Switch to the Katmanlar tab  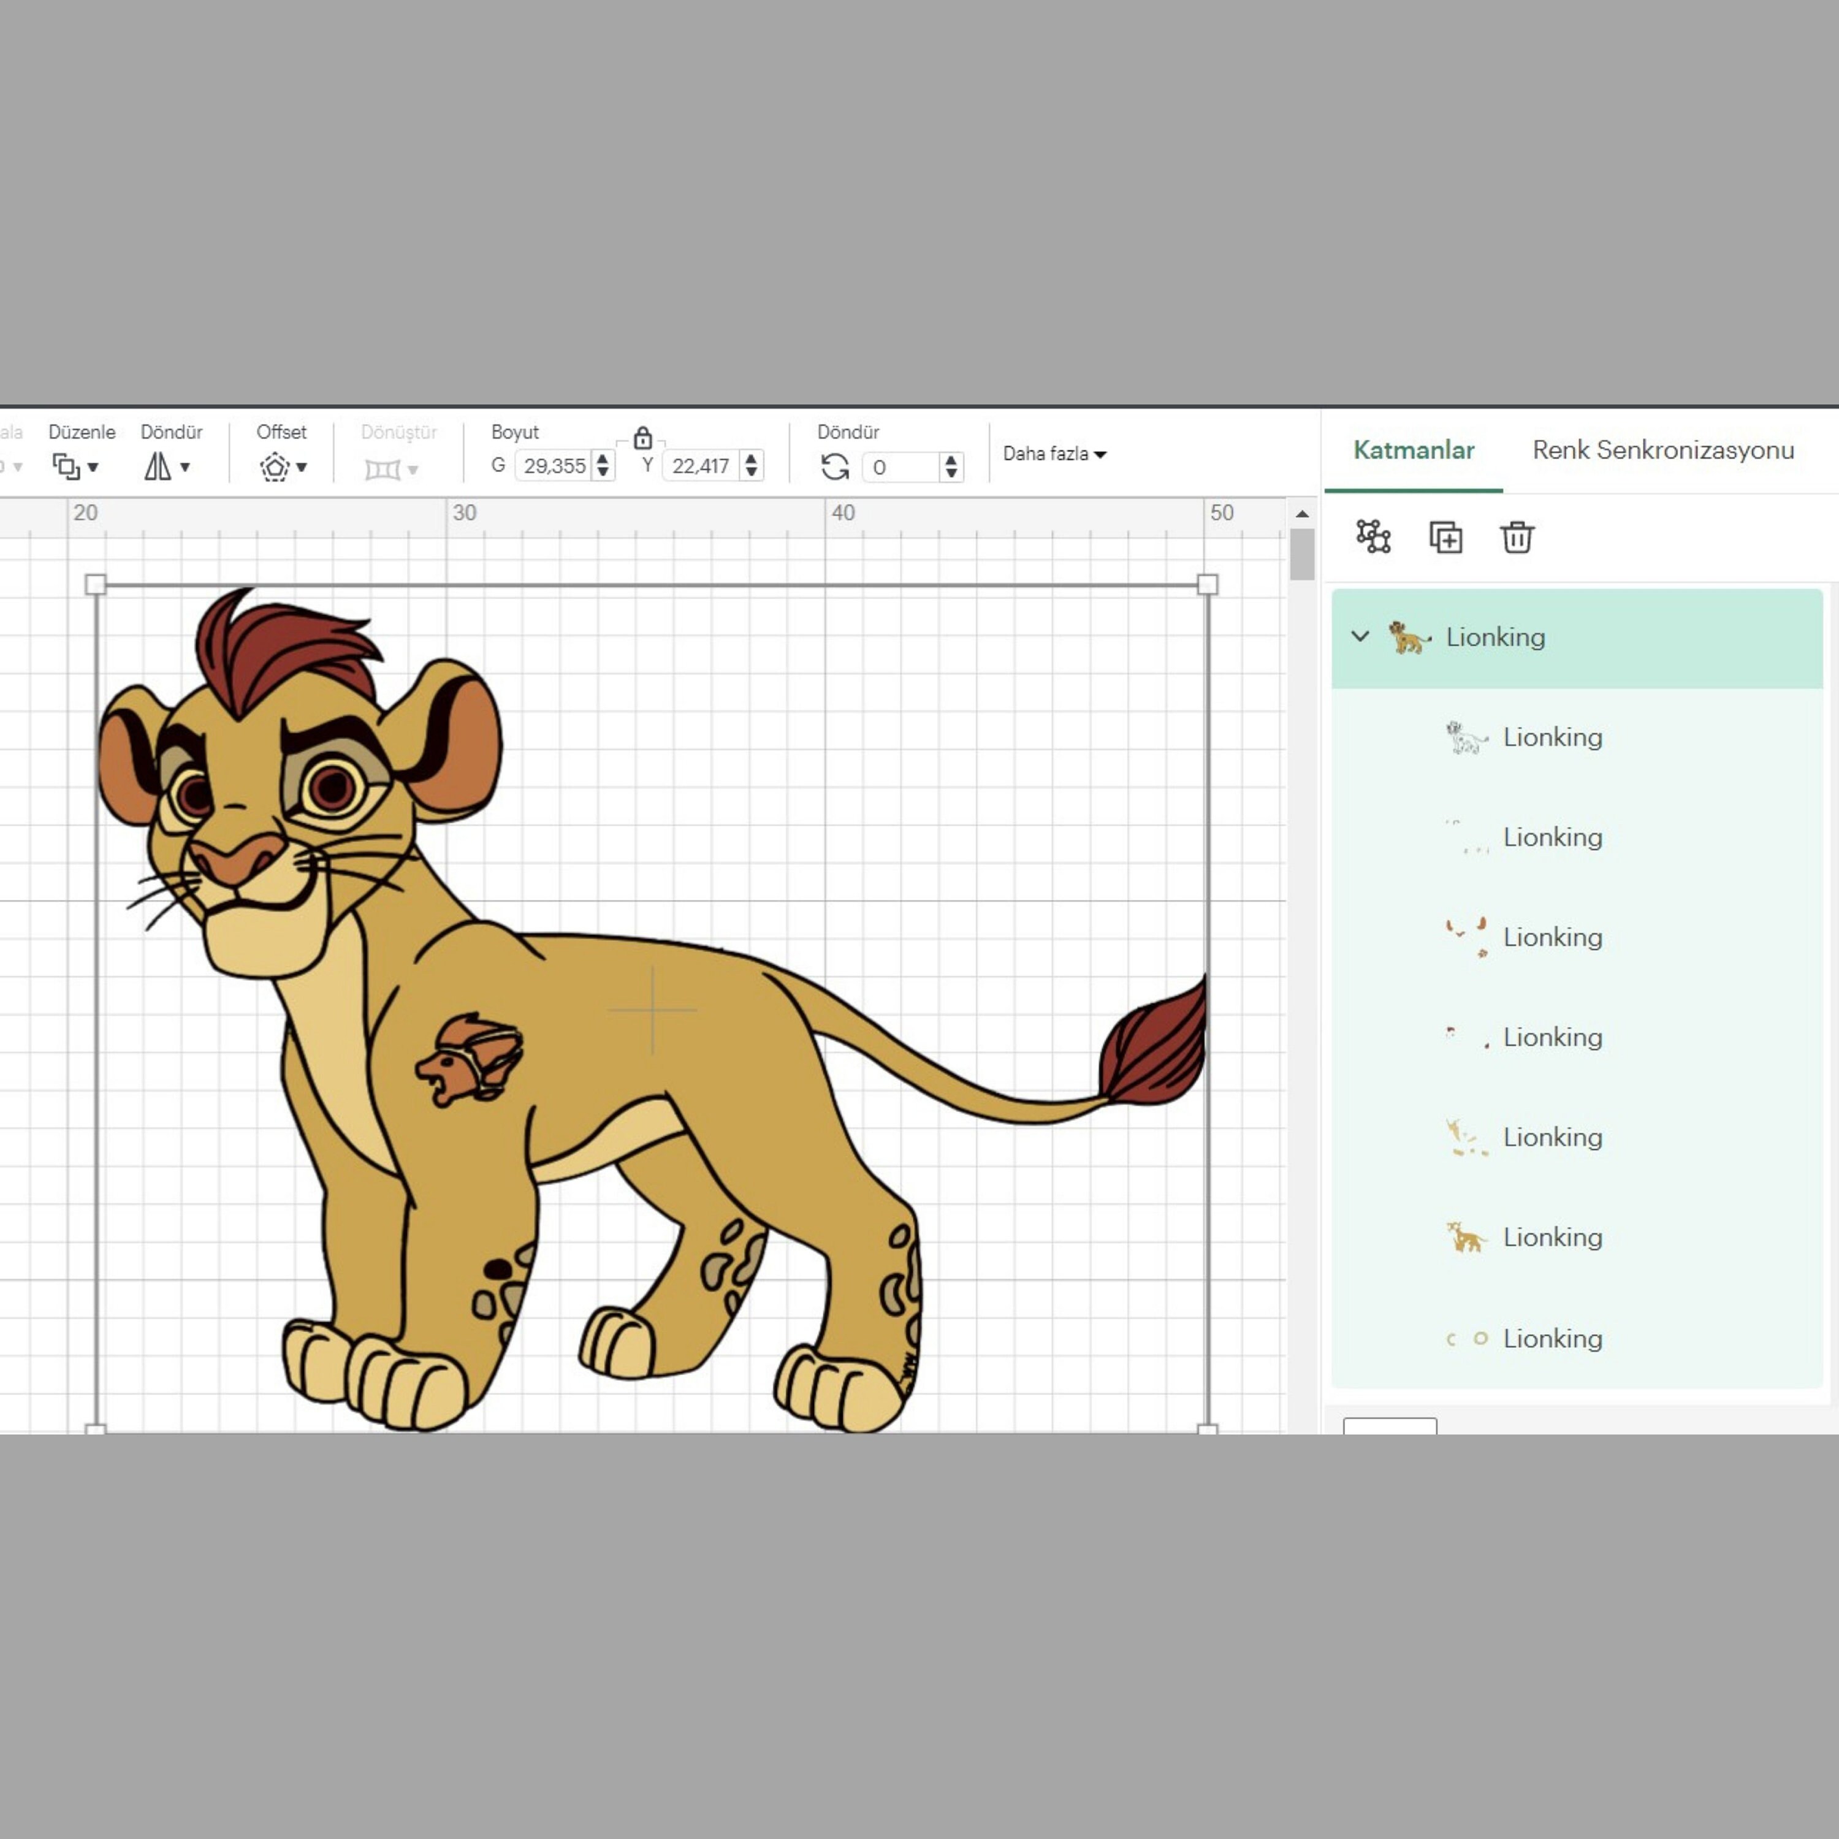[x=1414, y=450]
